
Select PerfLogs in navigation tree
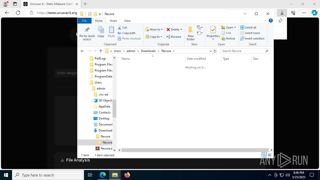[x=100, y=58]
